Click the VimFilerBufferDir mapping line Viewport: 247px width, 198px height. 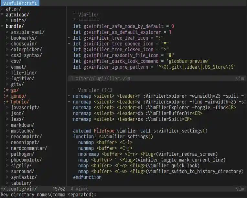(138, 114)
